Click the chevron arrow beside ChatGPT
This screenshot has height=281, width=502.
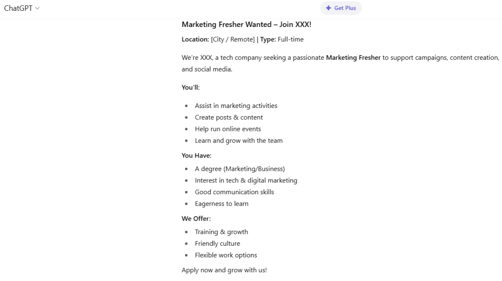[x=38, y=8]
